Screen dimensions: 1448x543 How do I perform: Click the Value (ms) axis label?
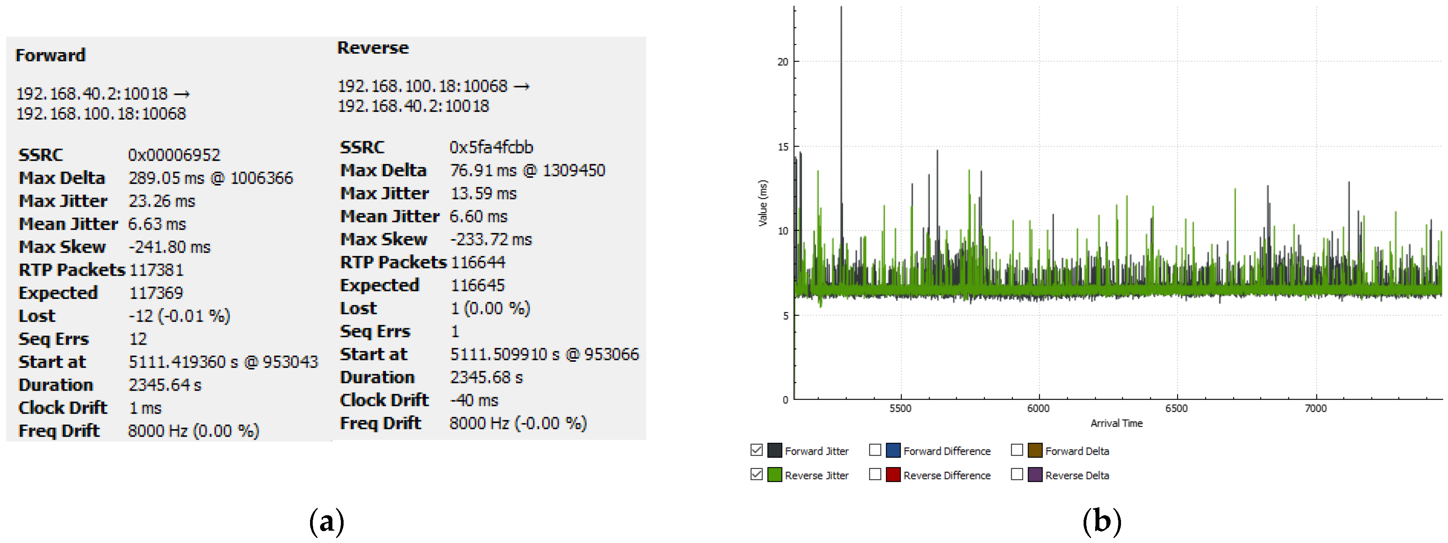763,203
